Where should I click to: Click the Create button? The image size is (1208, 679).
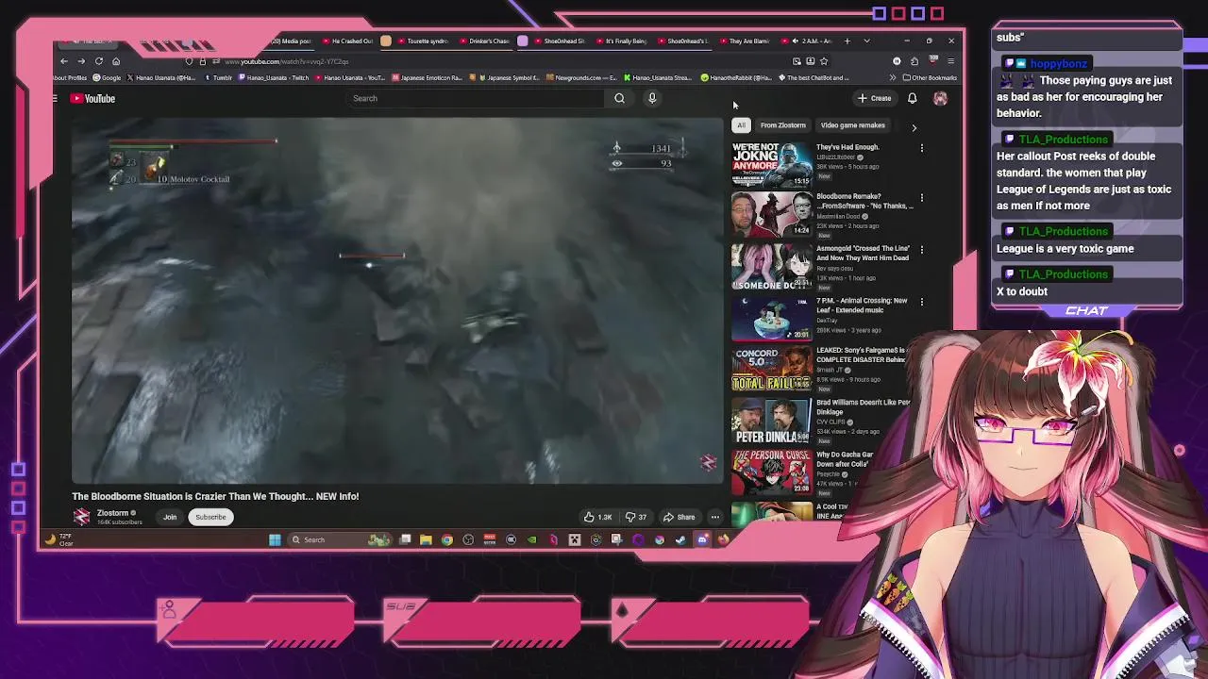pyautogui.click(x=875, y=98)
